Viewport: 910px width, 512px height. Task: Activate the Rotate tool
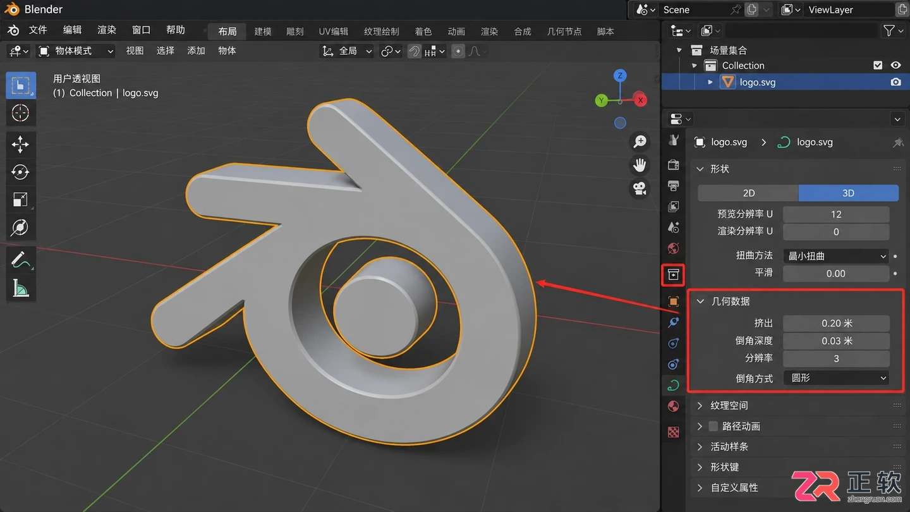(x=20, y=172)
